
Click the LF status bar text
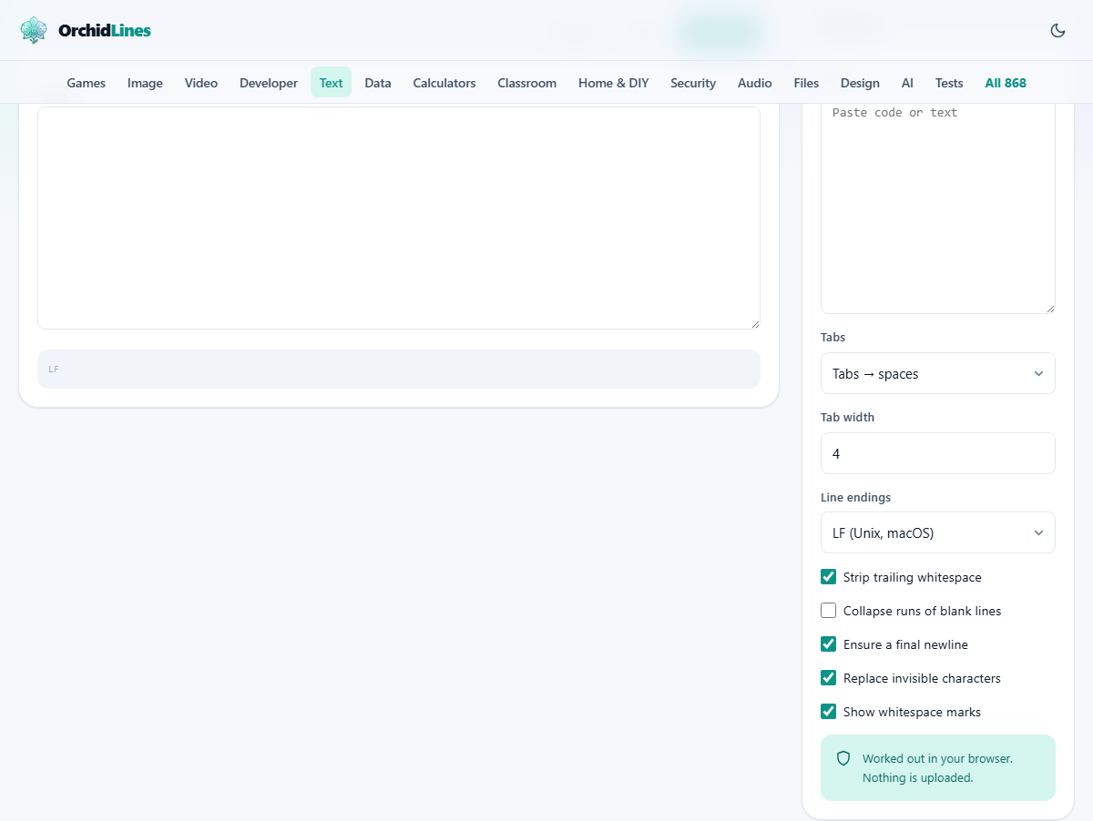[x=54, y=370]
